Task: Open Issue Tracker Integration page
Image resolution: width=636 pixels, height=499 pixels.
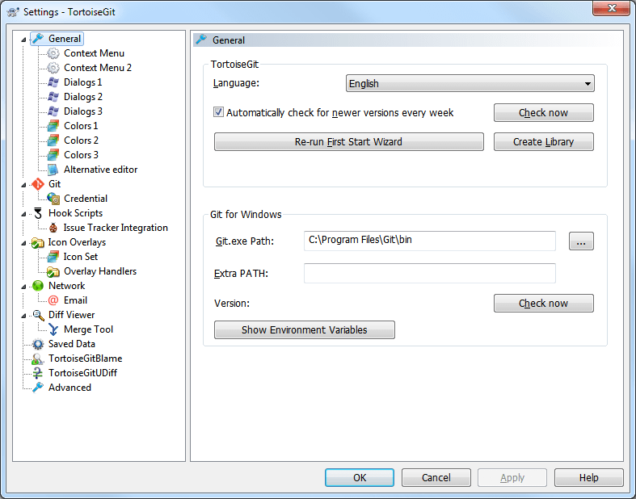Action: [116, 228]
